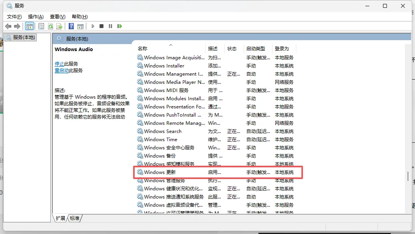
Task: Click the Stop Service square icon
Action: pos(102,26)
